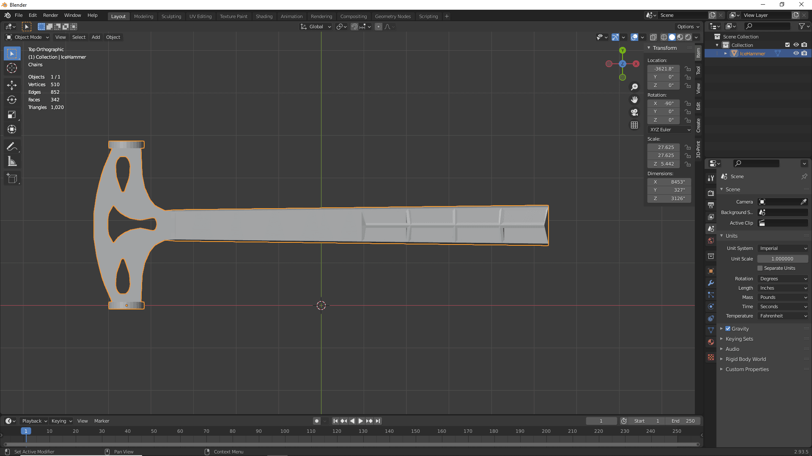Click the End frame 250 field

683,421
